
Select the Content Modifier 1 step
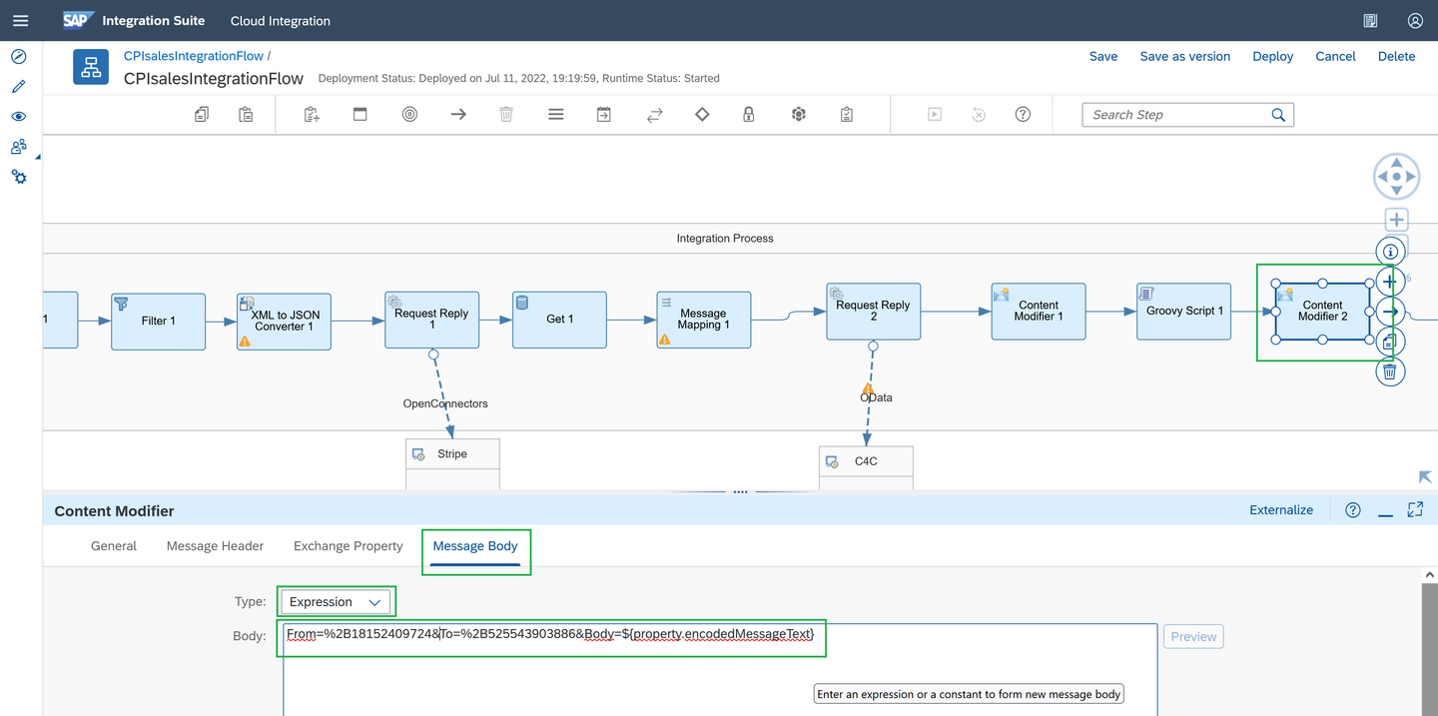pyautogui.click(x=1039, y=312)
